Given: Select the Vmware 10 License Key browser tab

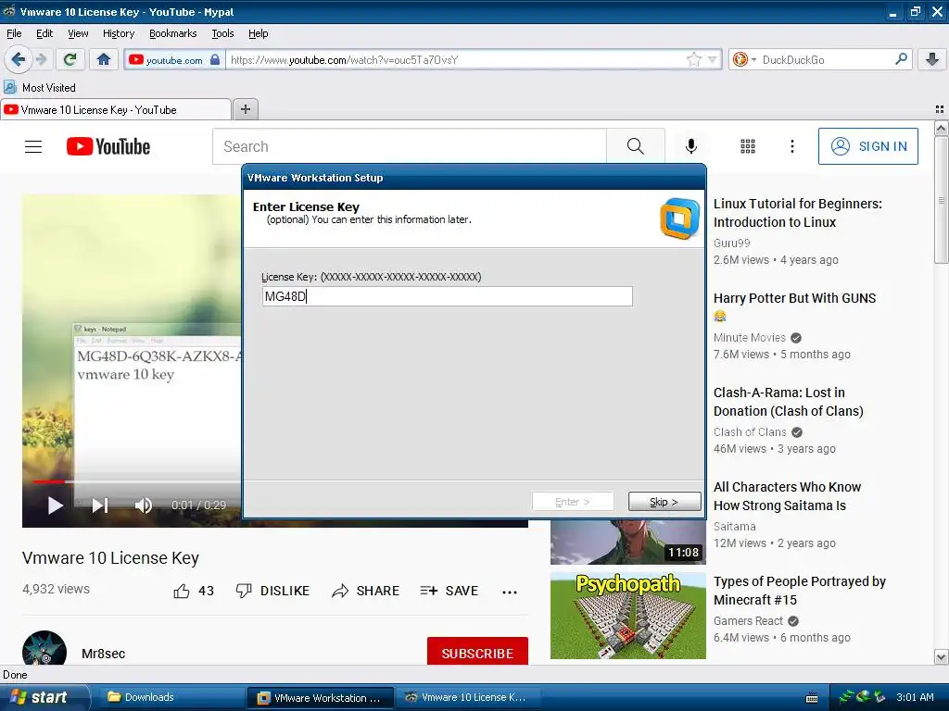Looking at the screenshot, I should [x=116, y=110].
